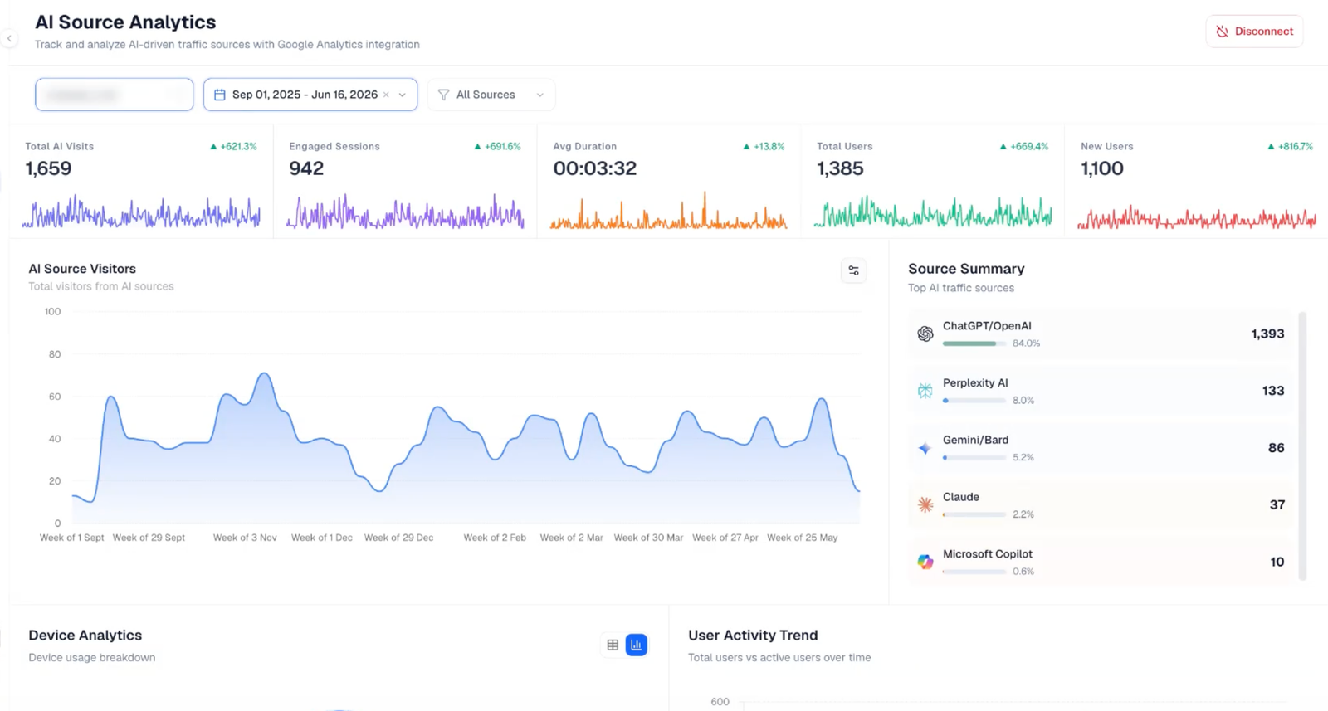Open AI Source Visitors chart settings
This screenshot has height=711, width=1328.
pyautogui.click(x=853, y=270)
